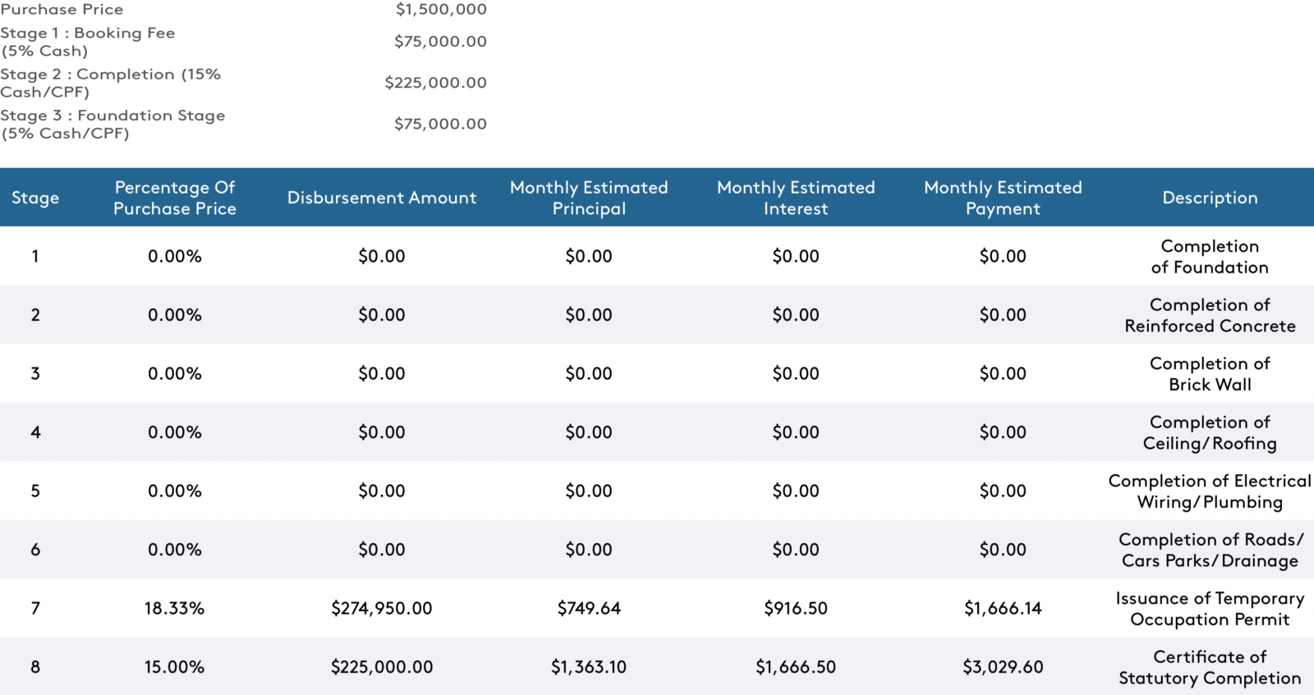Viewport: 1314px width, 695px height.
Task: Select the $225,000.00 Stage 2 Completion amount
Action: pos(435,83)
